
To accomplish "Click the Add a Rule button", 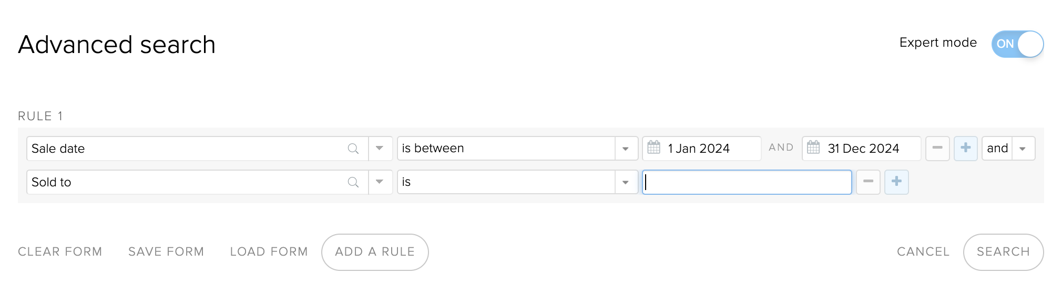I will tap(375, 252).
